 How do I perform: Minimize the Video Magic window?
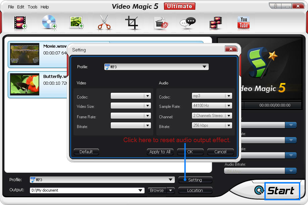click(287, 6)
